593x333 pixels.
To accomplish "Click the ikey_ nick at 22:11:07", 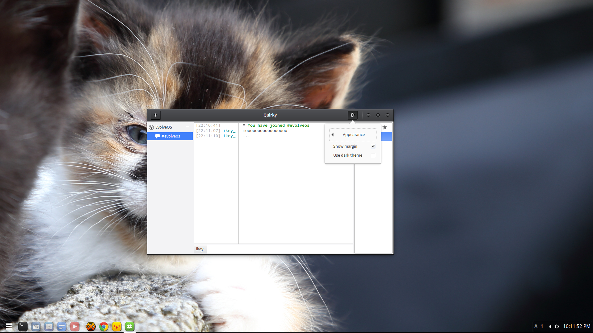I will (x=229, y=131).
